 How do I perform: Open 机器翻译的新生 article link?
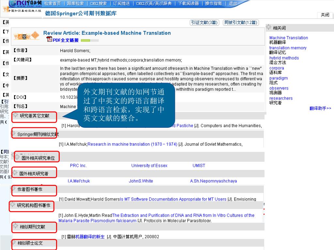click(x=90, y=237)
